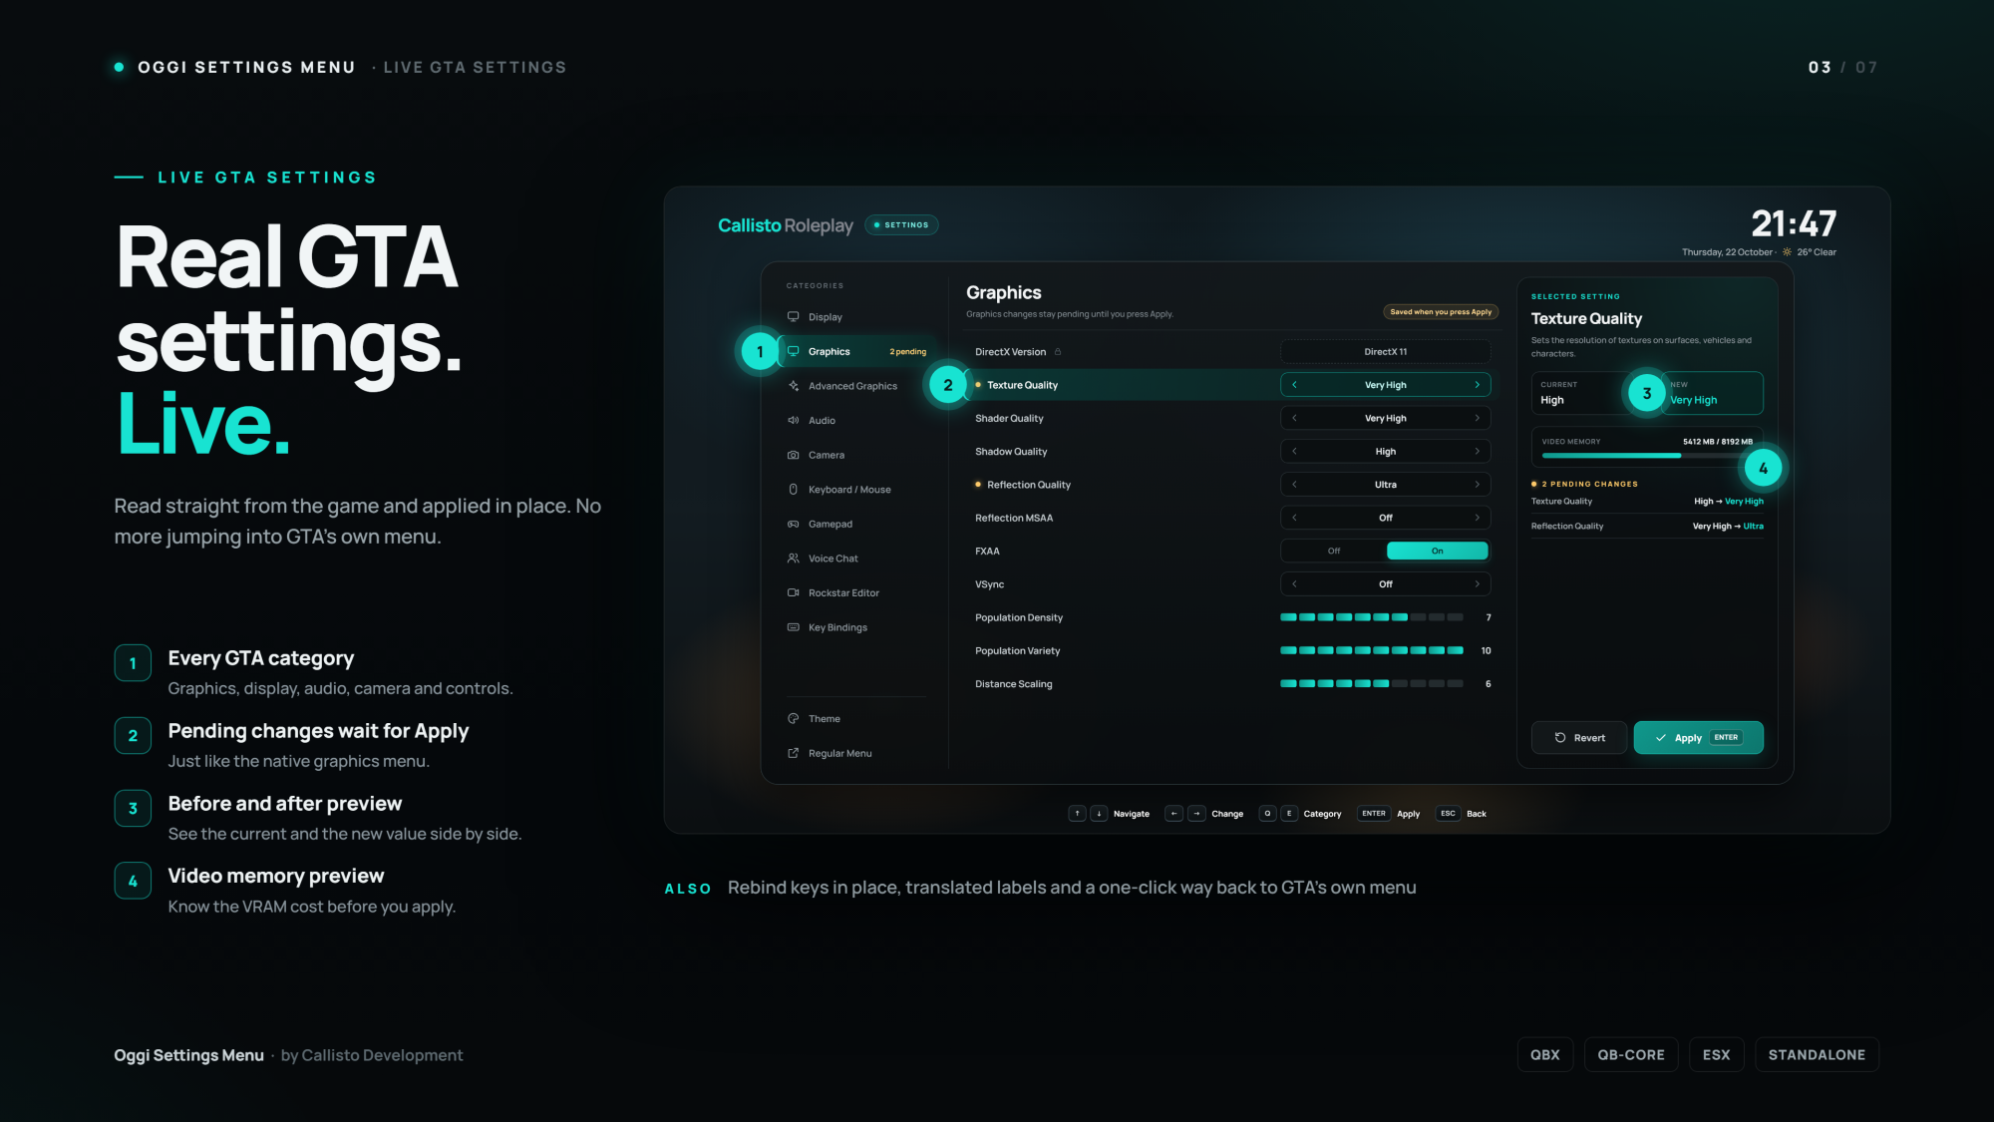The height and width of the screenshot is (1122, 1994).
Task: Adjust the Population Density slider
Action: pos(1372,617)
